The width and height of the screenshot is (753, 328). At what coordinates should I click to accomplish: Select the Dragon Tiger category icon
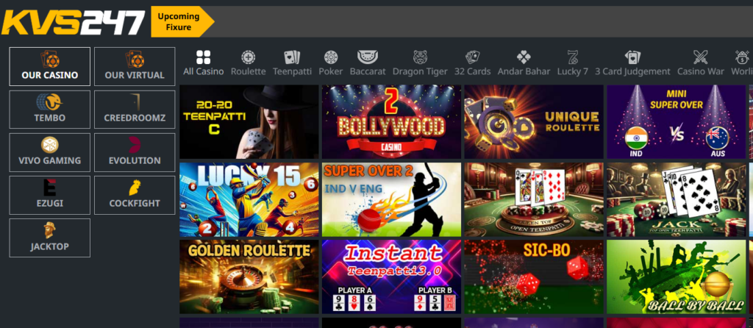click(420, 57)
